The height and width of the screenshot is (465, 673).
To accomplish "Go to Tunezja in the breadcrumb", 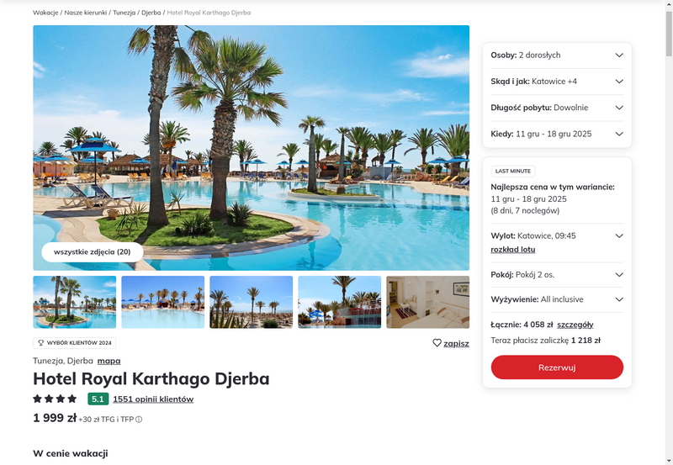I will tap(124, 13).
